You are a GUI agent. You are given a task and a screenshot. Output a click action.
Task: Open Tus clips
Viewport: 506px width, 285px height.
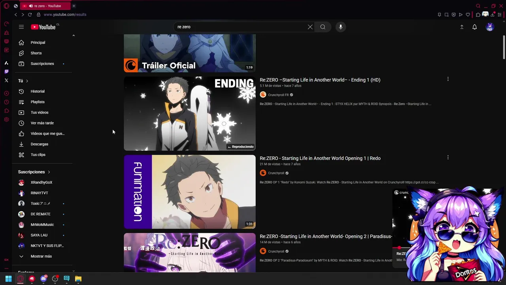point(42,155)
